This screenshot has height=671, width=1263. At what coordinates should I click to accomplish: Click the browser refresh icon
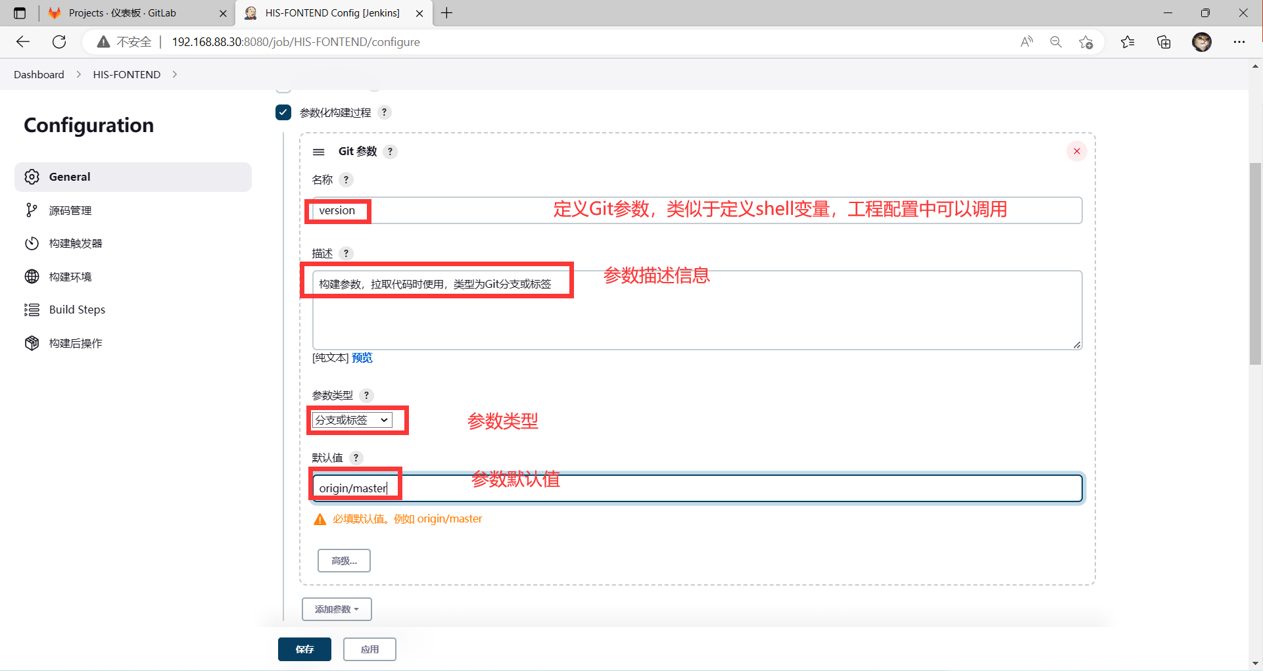(59, 42)
